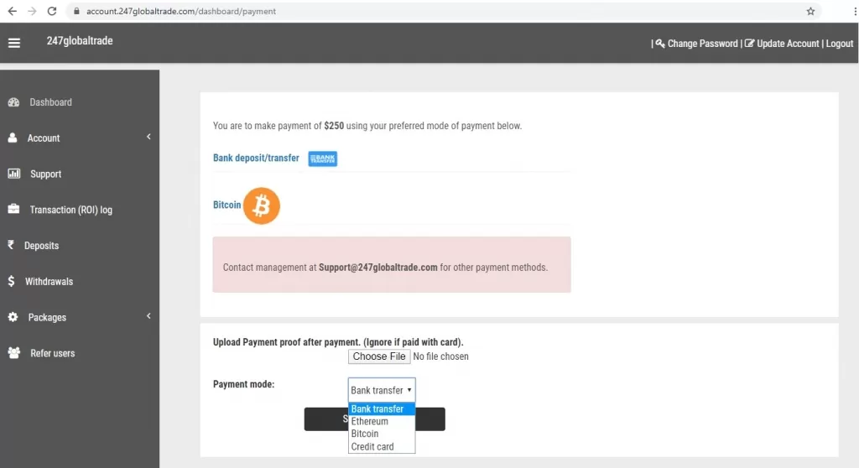Click the 'No file chosen' text

click(441, 356)
